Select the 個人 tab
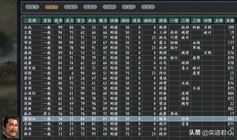237x140 pixels. point(129,7)
